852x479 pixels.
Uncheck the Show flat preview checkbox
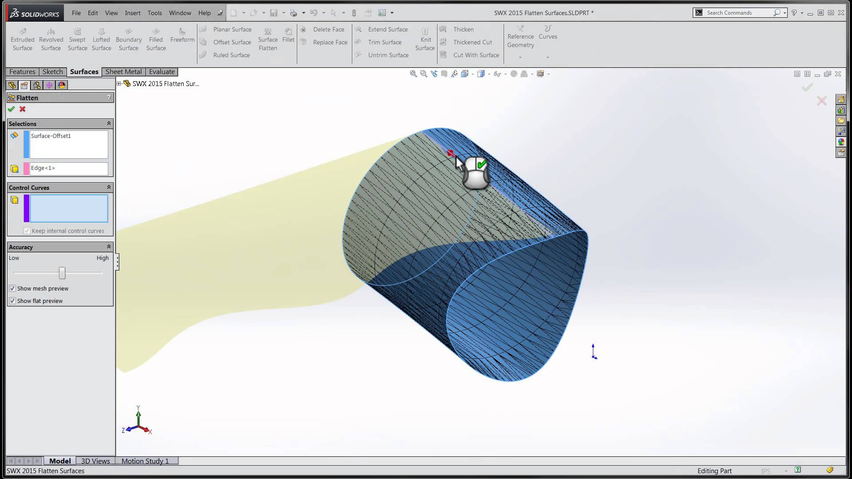point(12,301)
